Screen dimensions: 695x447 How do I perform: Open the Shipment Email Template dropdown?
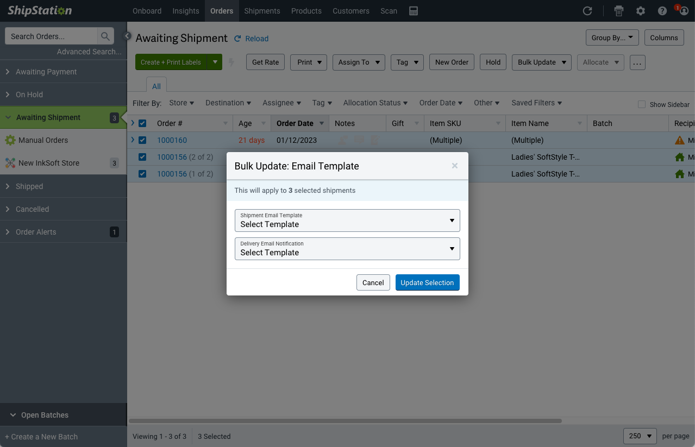(x=347, y=221)
